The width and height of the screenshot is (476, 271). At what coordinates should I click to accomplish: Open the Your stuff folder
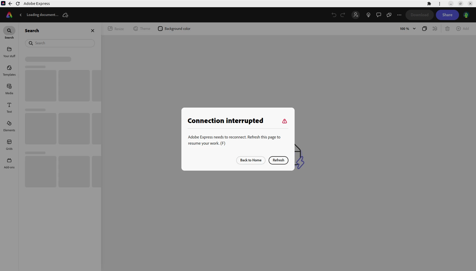(9, 52)
